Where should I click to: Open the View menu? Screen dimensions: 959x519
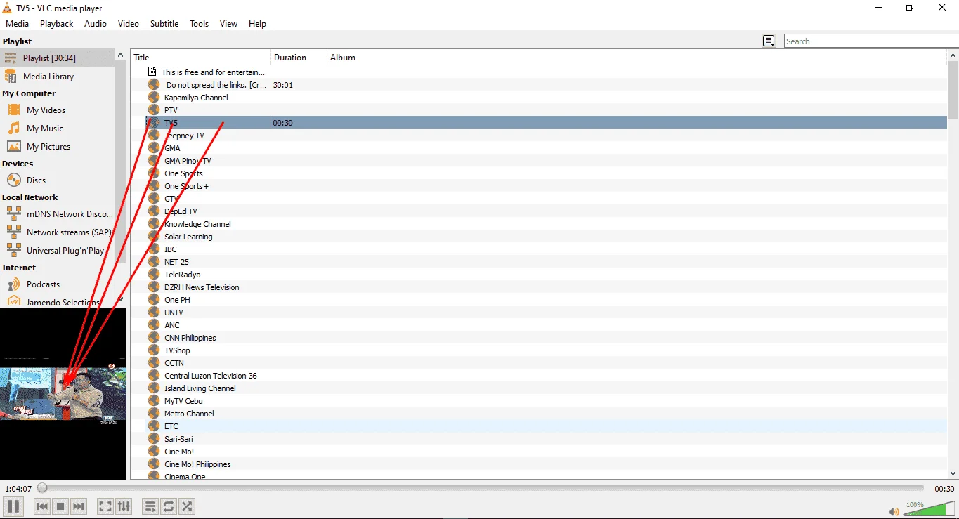point(228,24)
